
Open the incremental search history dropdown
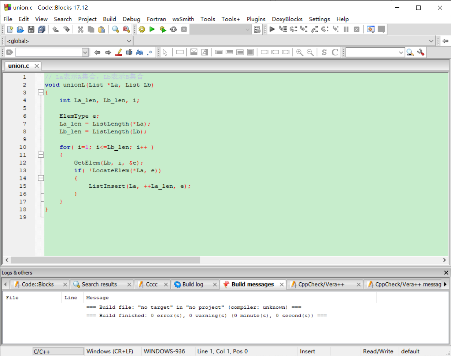[x=85, y=52]
